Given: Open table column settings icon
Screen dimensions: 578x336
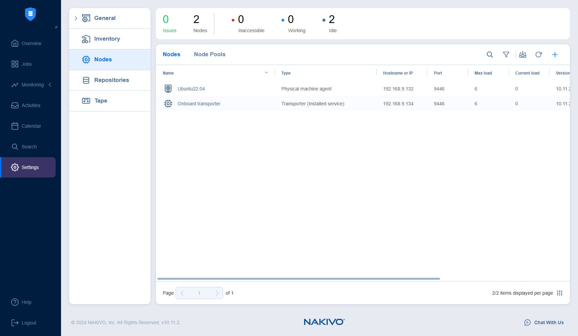Looking at the screenshot, I should (559, 293).
